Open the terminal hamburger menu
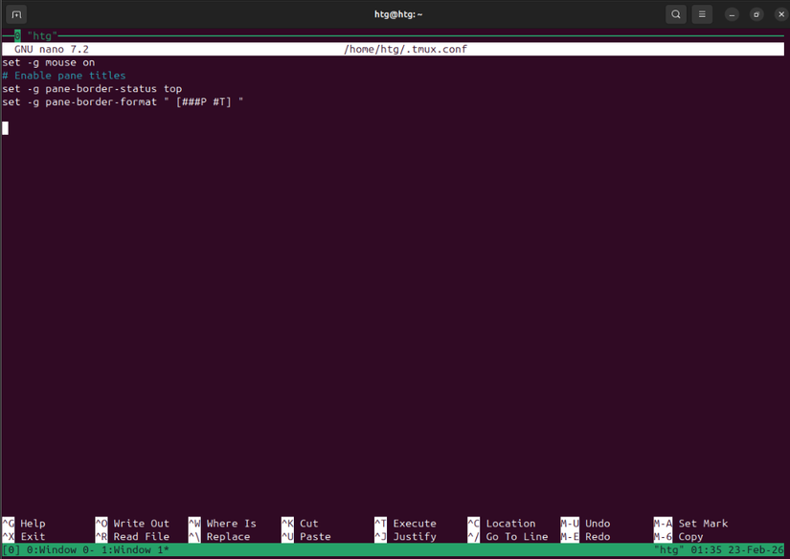The width and height of the screenshot is (790, 559). [x=702, y=14]
